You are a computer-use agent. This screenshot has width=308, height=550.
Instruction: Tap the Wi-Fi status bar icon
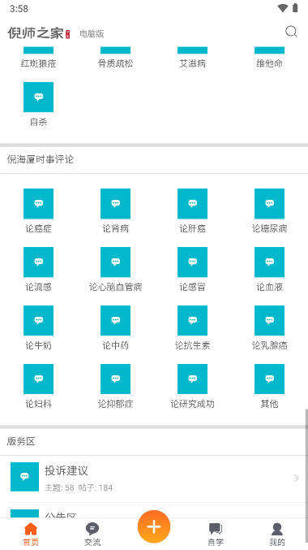coord(282,8)
